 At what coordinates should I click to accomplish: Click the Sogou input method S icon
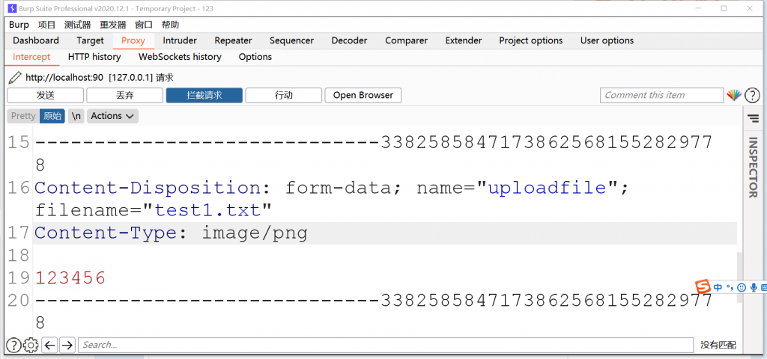click(703, 287)
